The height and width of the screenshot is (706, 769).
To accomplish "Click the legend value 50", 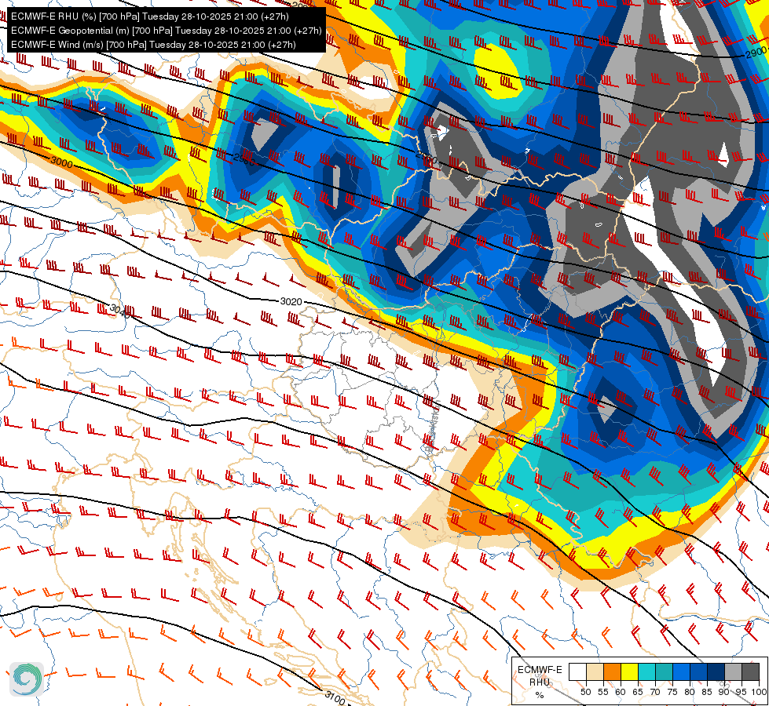I will [585, 692].
